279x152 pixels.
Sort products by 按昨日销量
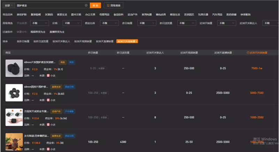[x=23, y=41]
